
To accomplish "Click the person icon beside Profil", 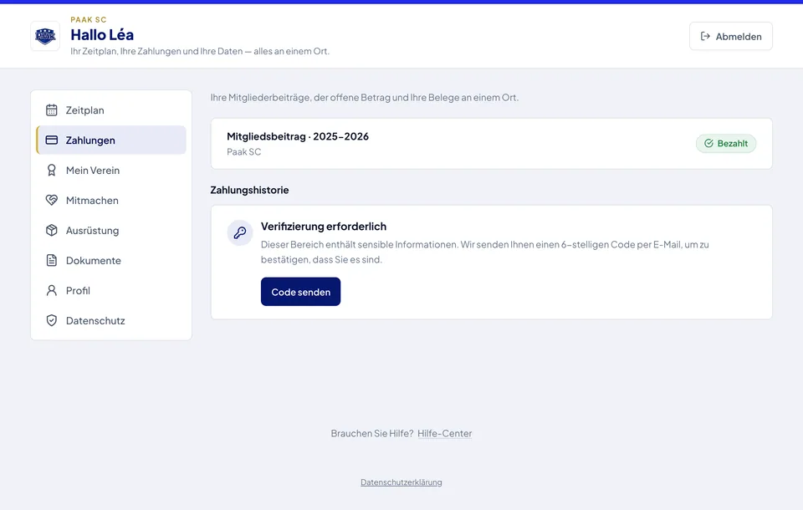I will click(x=52, y=290).
